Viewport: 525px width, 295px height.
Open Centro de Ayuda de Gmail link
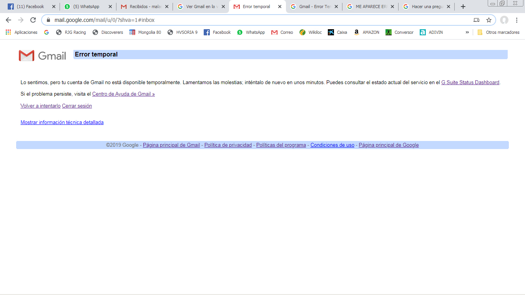point(123,94)
